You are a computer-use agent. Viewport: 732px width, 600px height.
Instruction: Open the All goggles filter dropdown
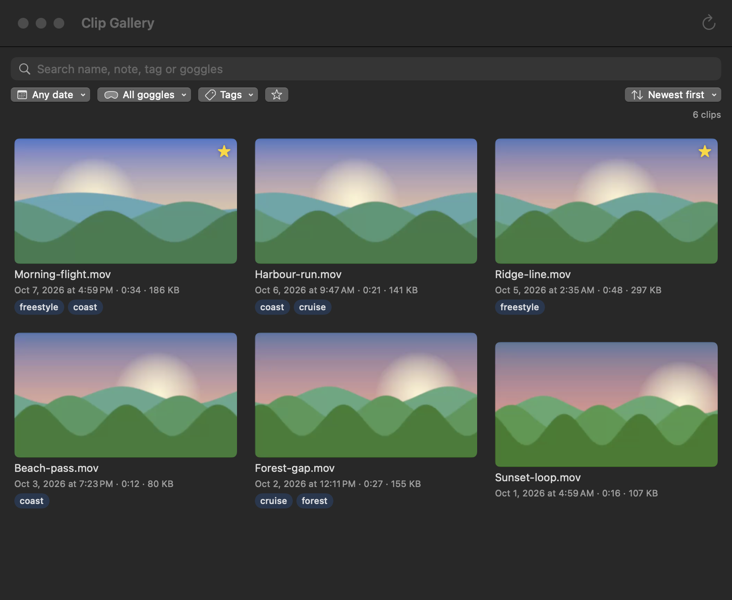(144, 95)
